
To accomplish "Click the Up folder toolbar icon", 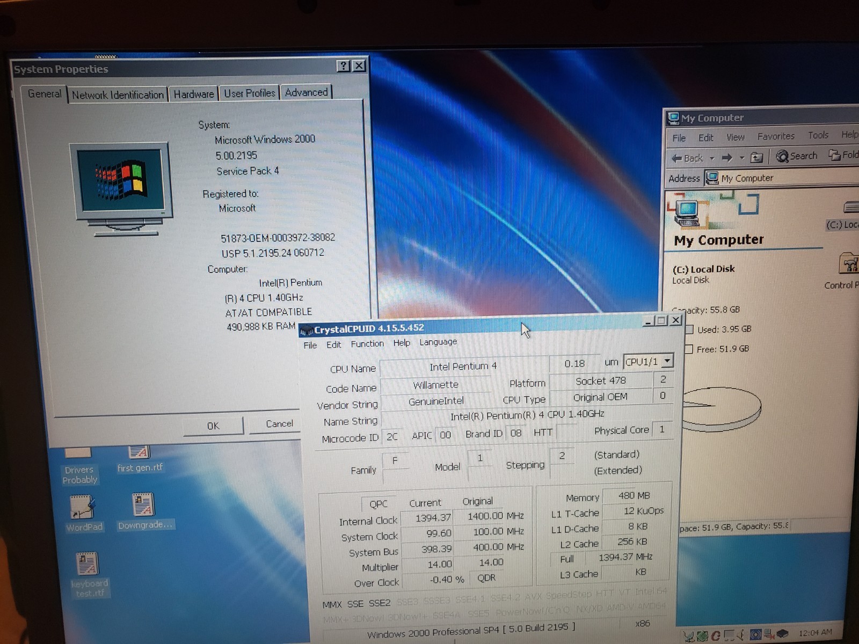I will (756, 157).
